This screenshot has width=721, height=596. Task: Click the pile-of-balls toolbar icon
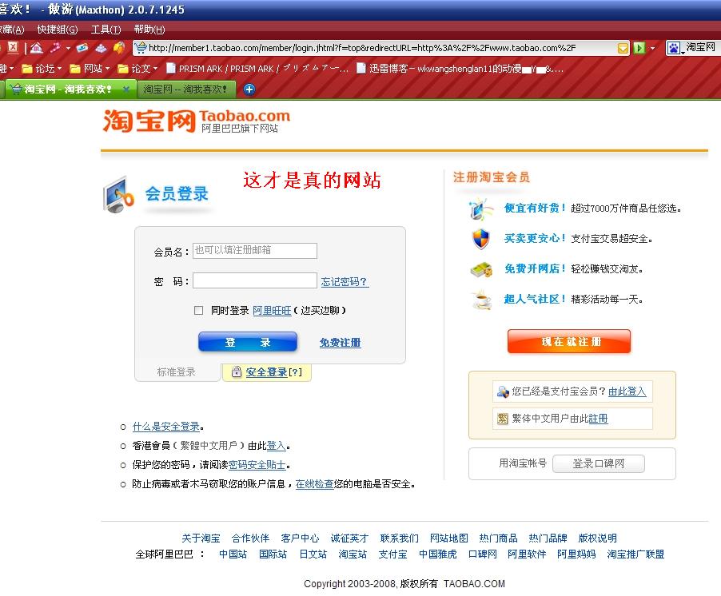coord(101,48)
